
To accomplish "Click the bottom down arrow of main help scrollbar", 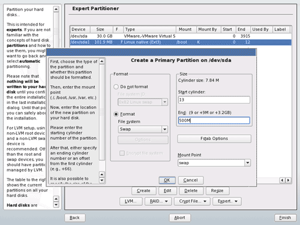I will point(56,205).
